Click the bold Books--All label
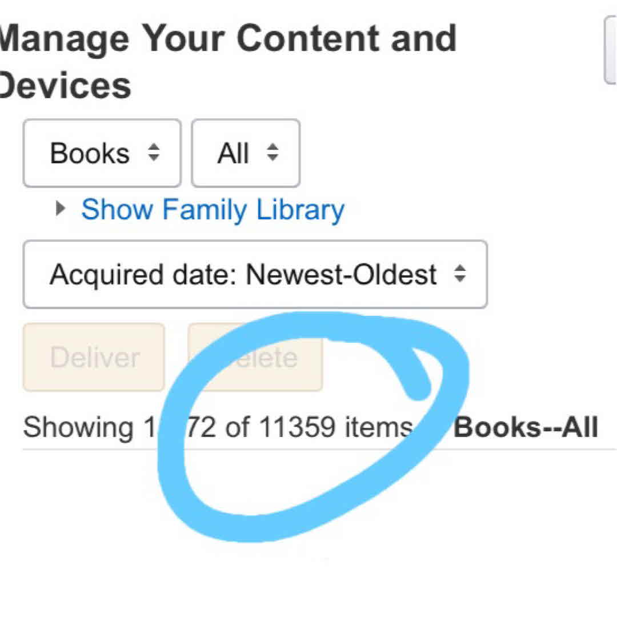 (x=525, y=427)
